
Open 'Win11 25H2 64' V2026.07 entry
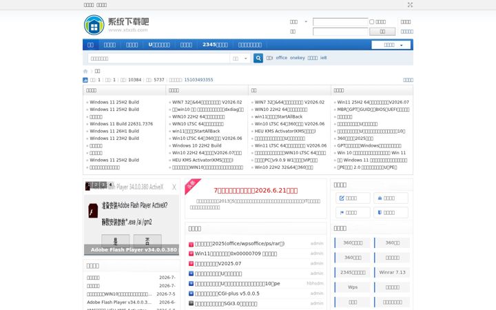[x=373, y=103]
